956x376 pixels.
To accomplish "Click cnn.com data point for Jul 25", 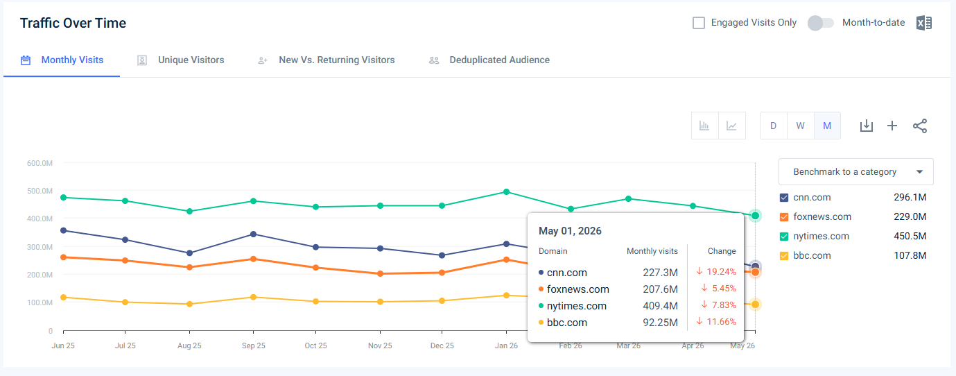I will (x=125, y=239).
